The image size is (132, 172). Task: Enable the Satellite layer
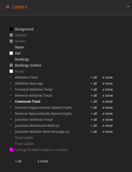pos(21,35)
